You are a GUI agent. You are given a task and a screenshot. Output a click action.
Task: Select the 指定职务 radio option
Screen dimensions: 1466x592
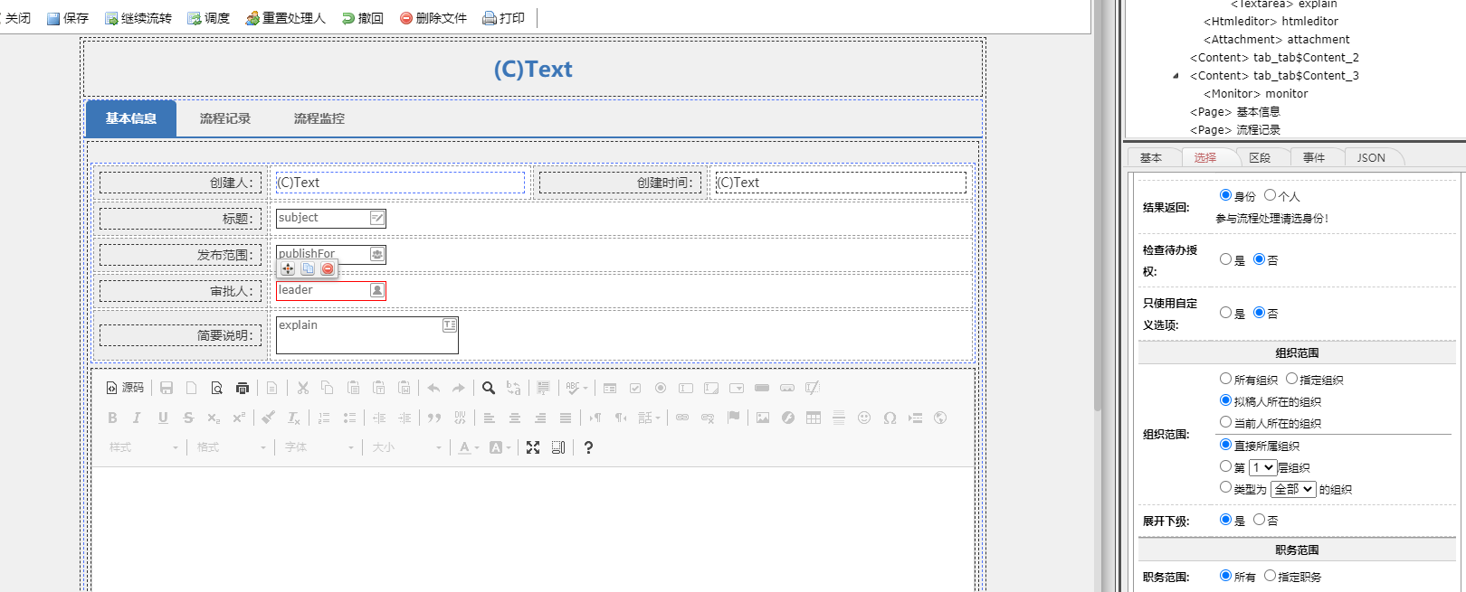click(1271, 576)
